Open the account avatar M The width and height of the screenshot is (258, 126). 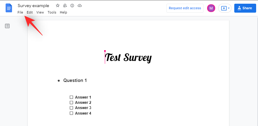[211, 8]
